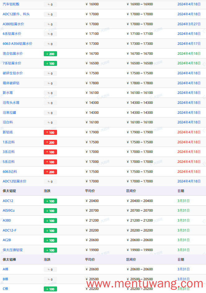Click the 混合铝屑水价 link
This screenshot has width=206, height=293.
point(13,53)
